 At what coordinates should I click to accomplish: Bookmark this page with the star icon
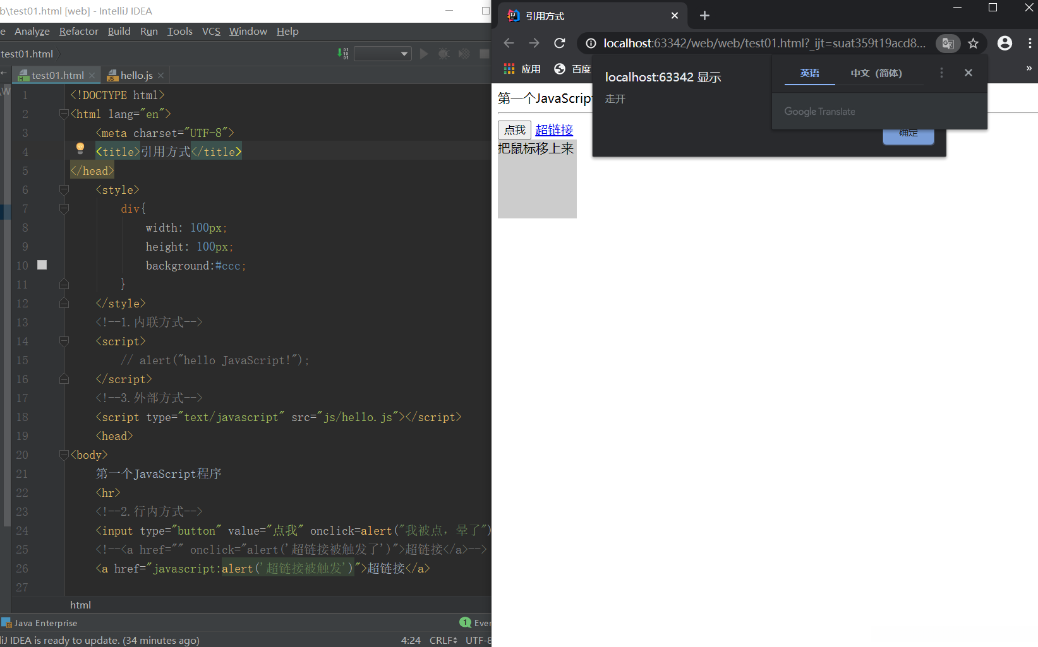tap(973, 43)
